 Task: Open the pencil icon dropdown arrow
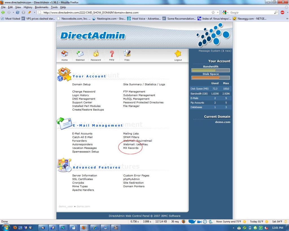[x=34, y=12]
